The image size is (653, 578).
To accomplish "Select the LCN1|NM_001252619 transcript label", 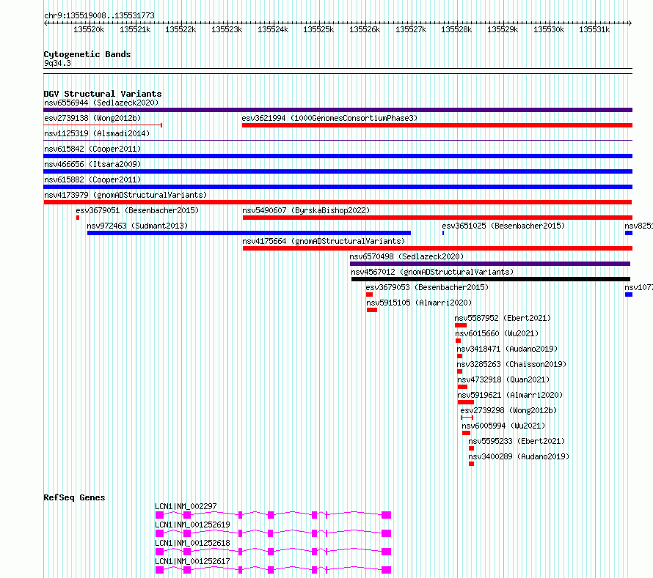I will tap(192, 525).
